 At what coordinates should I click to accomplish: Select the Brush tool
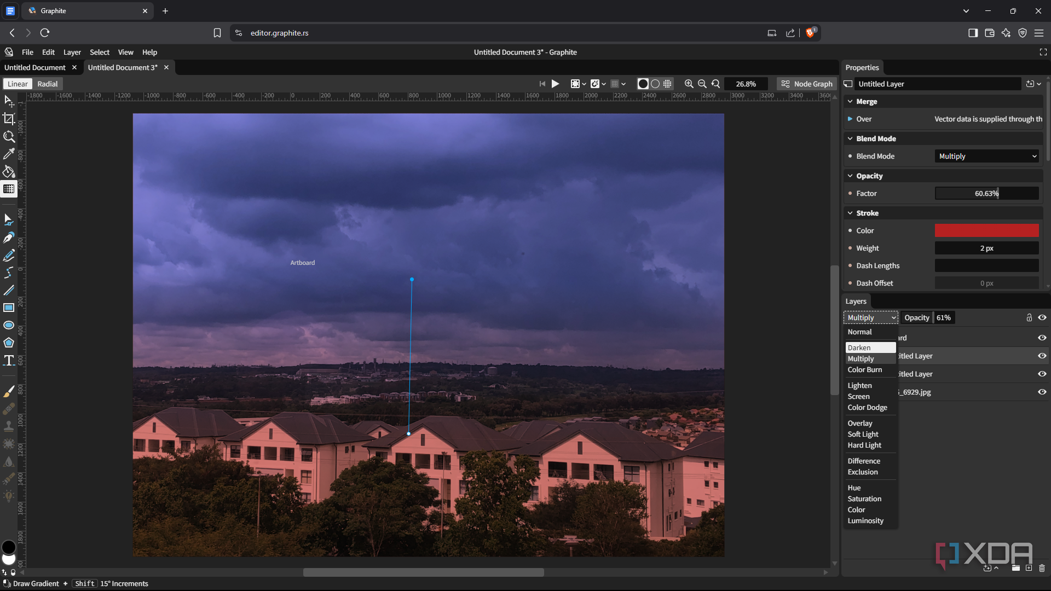click(x=9, y=391)
